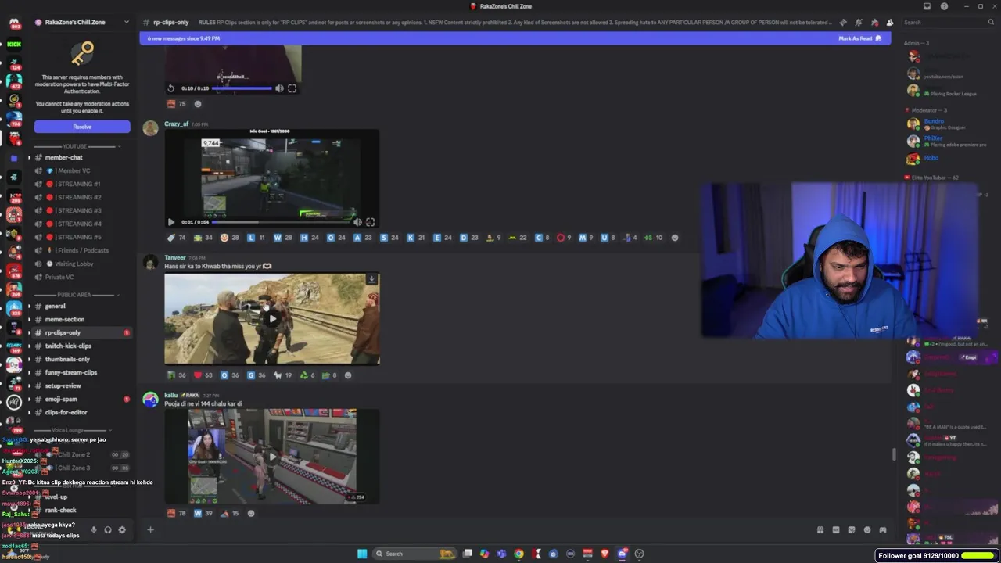
Task: Play Crazy_af's video clip
Action: pyautogui.click(x=171, y=222)
